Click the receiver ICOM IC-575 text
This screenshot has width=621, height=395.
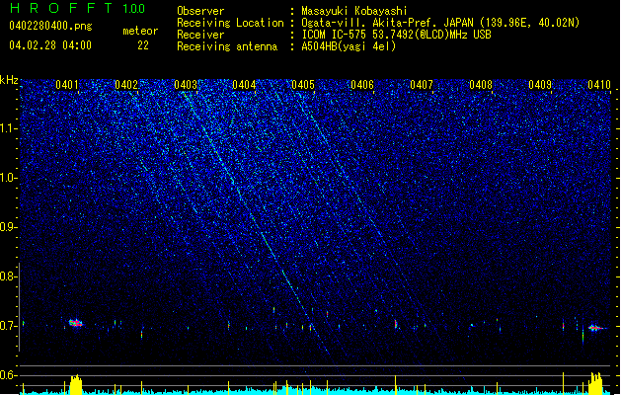click(x=396, y=35)
